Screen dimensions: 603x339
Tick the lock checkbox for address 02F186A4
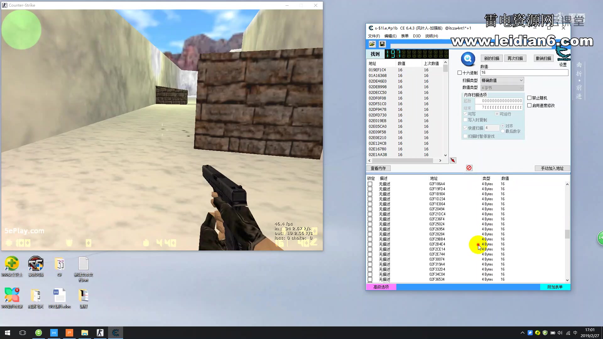370,184
